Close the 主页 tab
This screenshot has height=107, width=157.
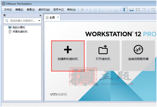click(58, 17)
